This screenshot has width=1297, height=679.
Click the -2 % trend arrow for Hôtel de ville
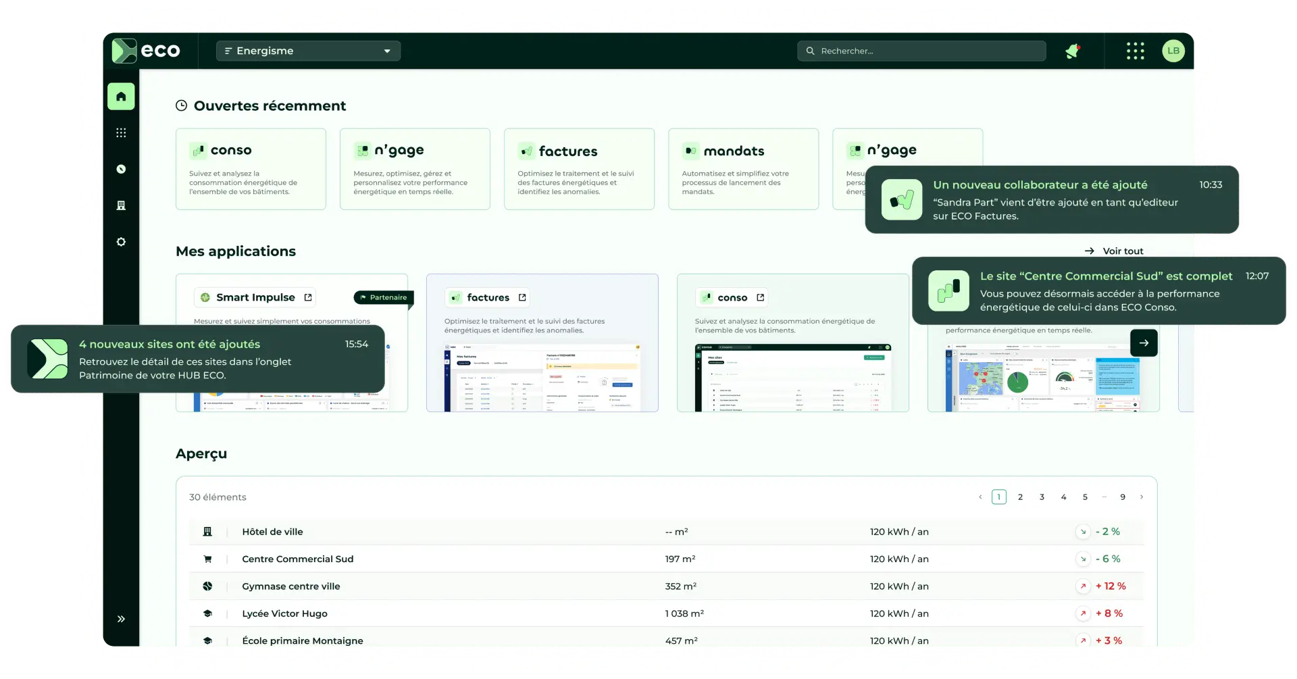[1083, 532]
